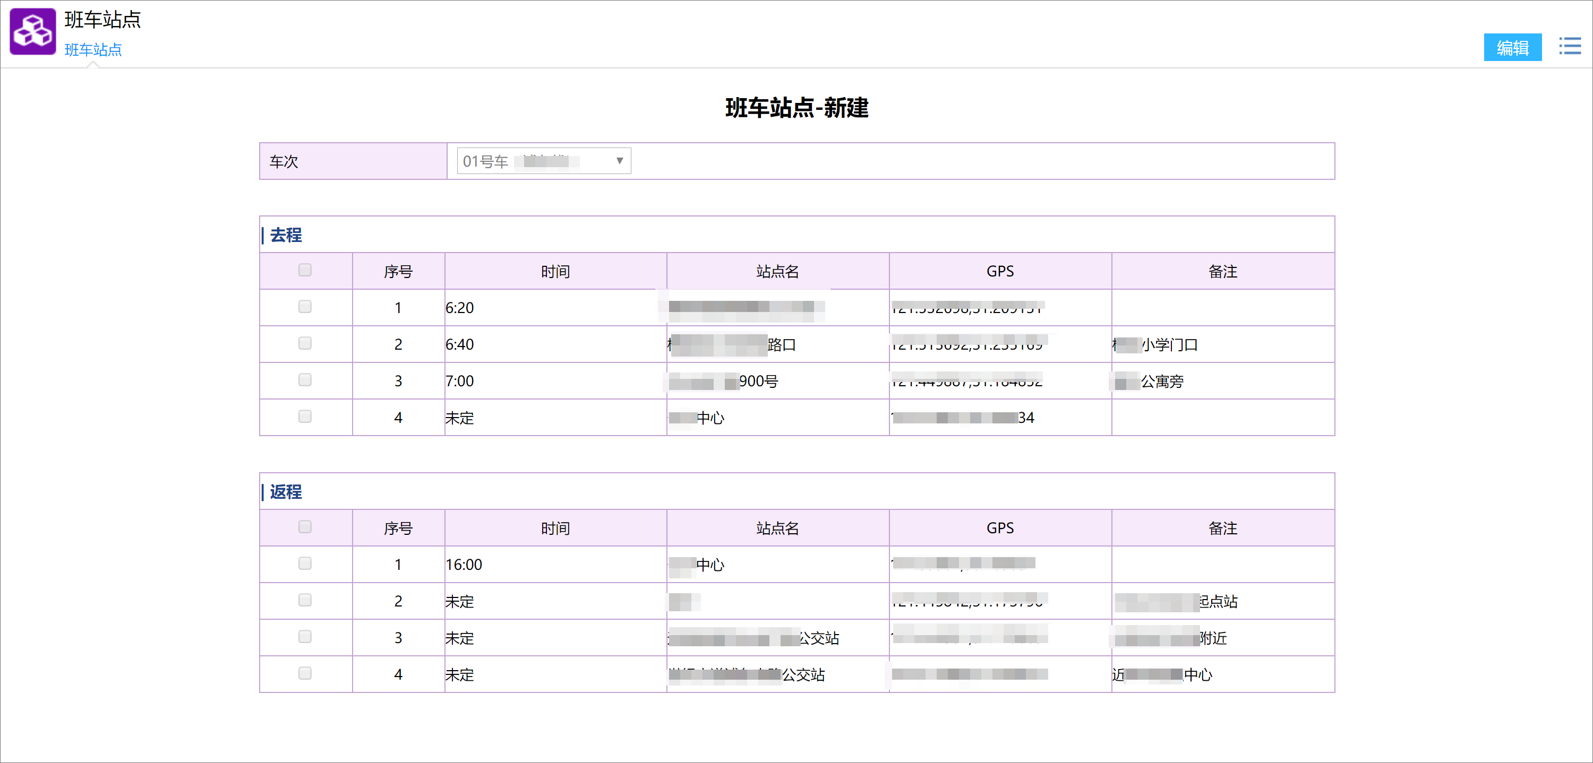
Task: Click the arrow on the 车次 combo box
Action: pos(619,161)
